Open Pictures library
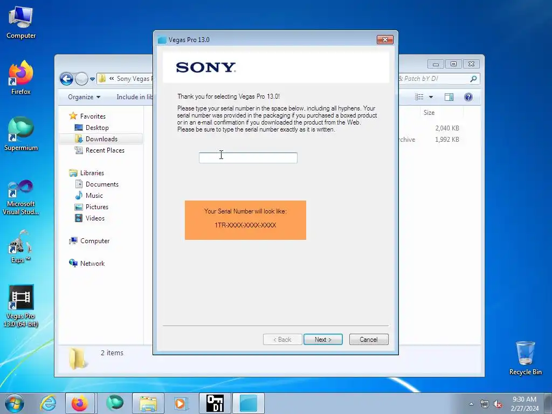This screenshot has width=552, height=414. (x=96, y=206)
